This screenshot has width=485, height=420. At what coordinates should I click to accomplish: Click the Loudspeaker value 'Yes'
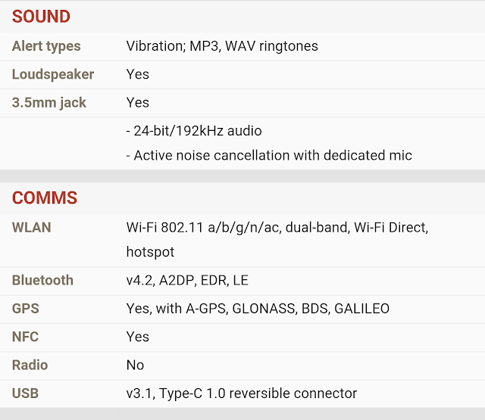[x=137, y=74]
